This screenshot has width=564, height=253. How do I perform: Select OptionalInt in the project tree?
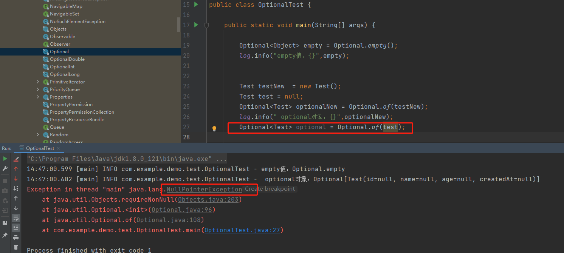(62, 67)
